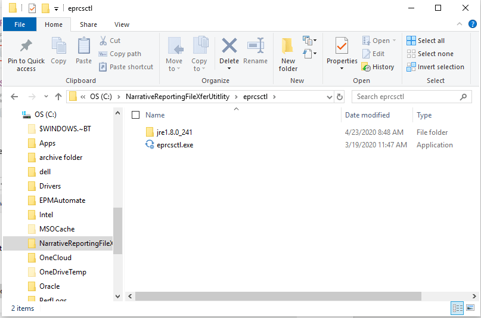
Task: Click the Paste icon in Clipboard group
Action: click(x=83, y=47)
